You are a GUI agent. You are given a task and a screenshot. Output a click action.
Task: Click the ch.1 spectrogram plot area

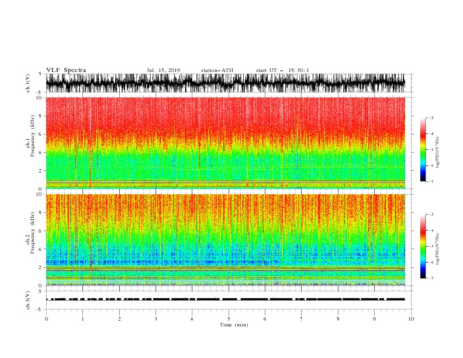225,143
